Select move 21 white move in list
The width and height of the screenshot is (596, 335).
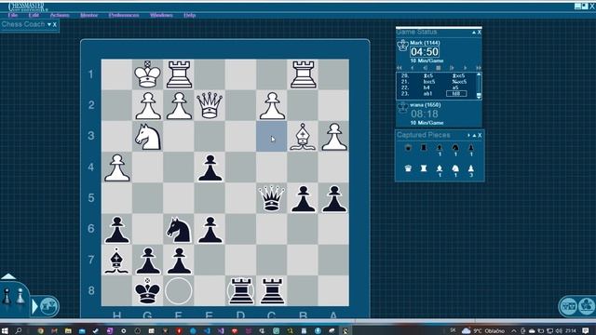click(x=428, y=82)
